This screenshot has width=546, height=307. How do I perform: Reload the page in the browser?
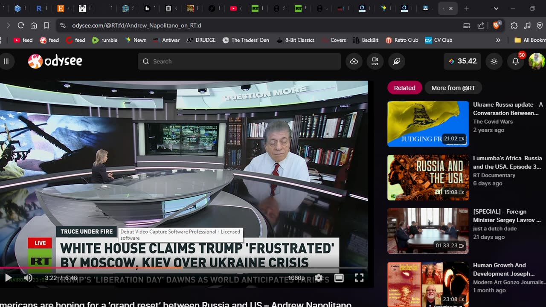tap(20, 26)
